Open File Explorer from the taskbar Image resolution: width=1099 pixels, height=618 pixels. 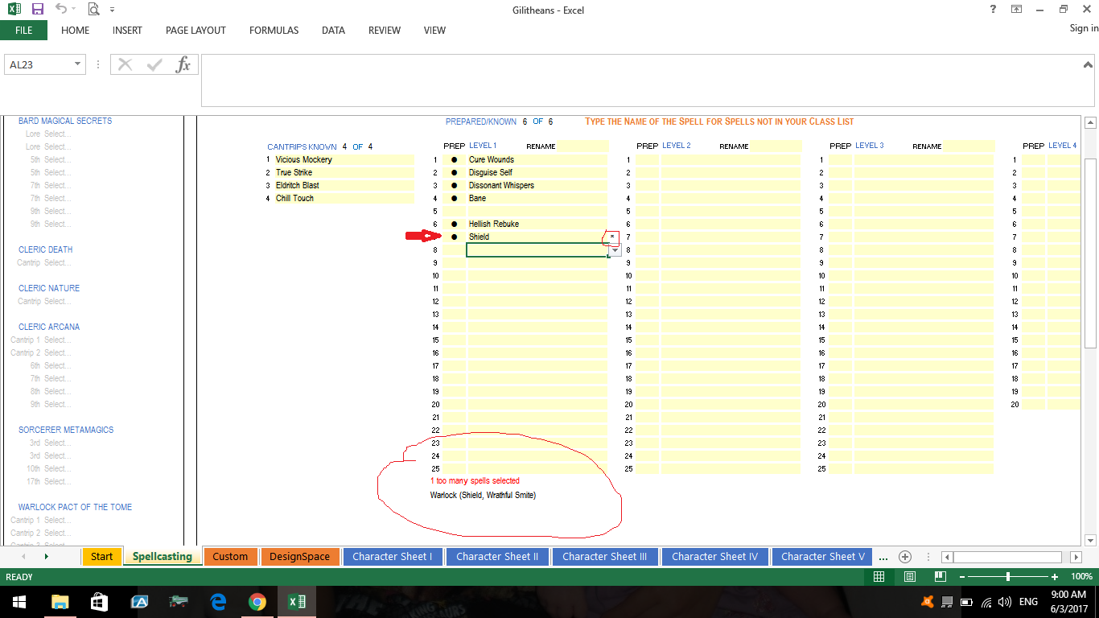[60, 601]
